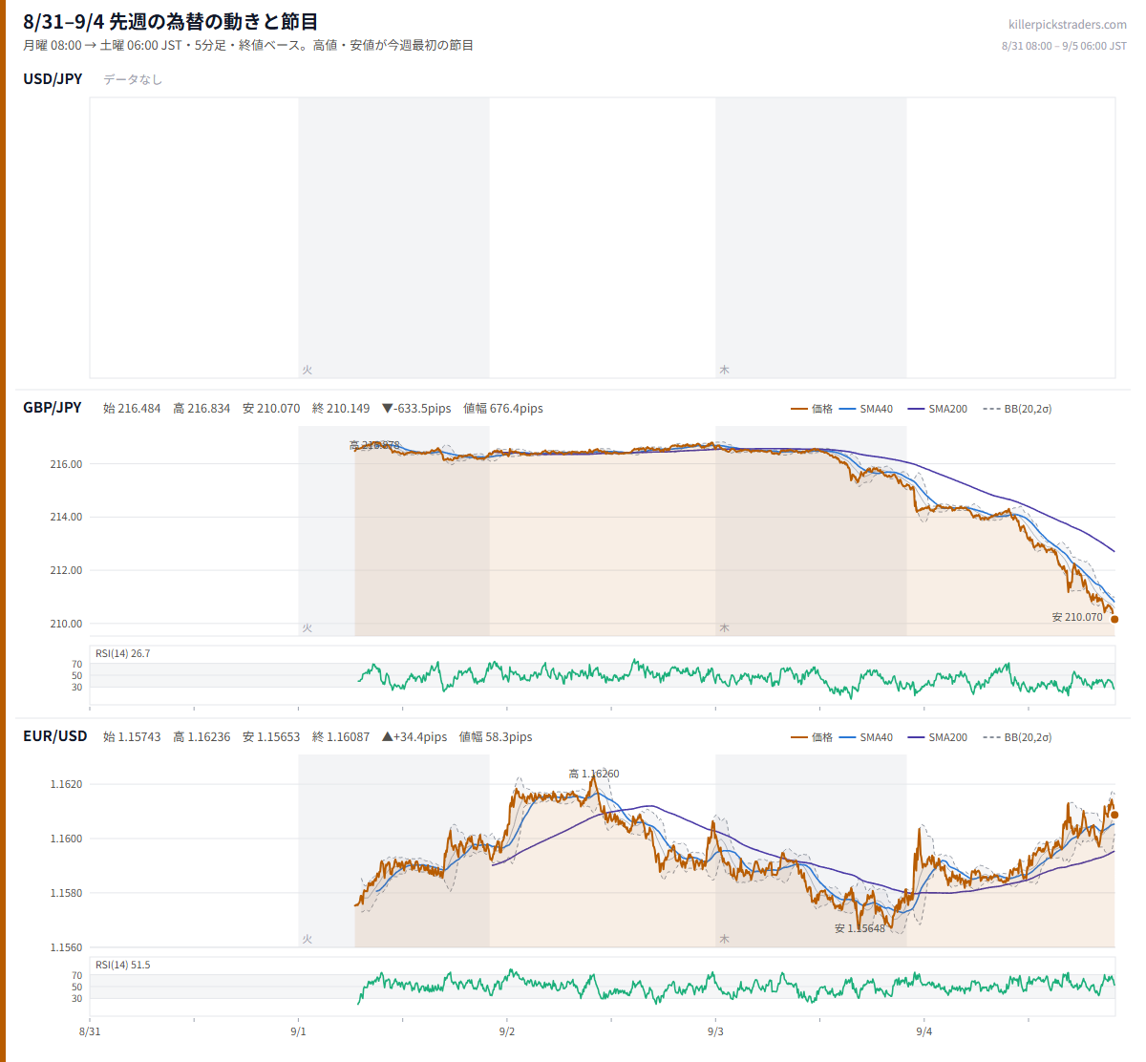Click the 火 day marker in GBP/JPY chart
The width and height of the screenshot is (1146, 1062).
pyautogui.click(x=308, y=627)
